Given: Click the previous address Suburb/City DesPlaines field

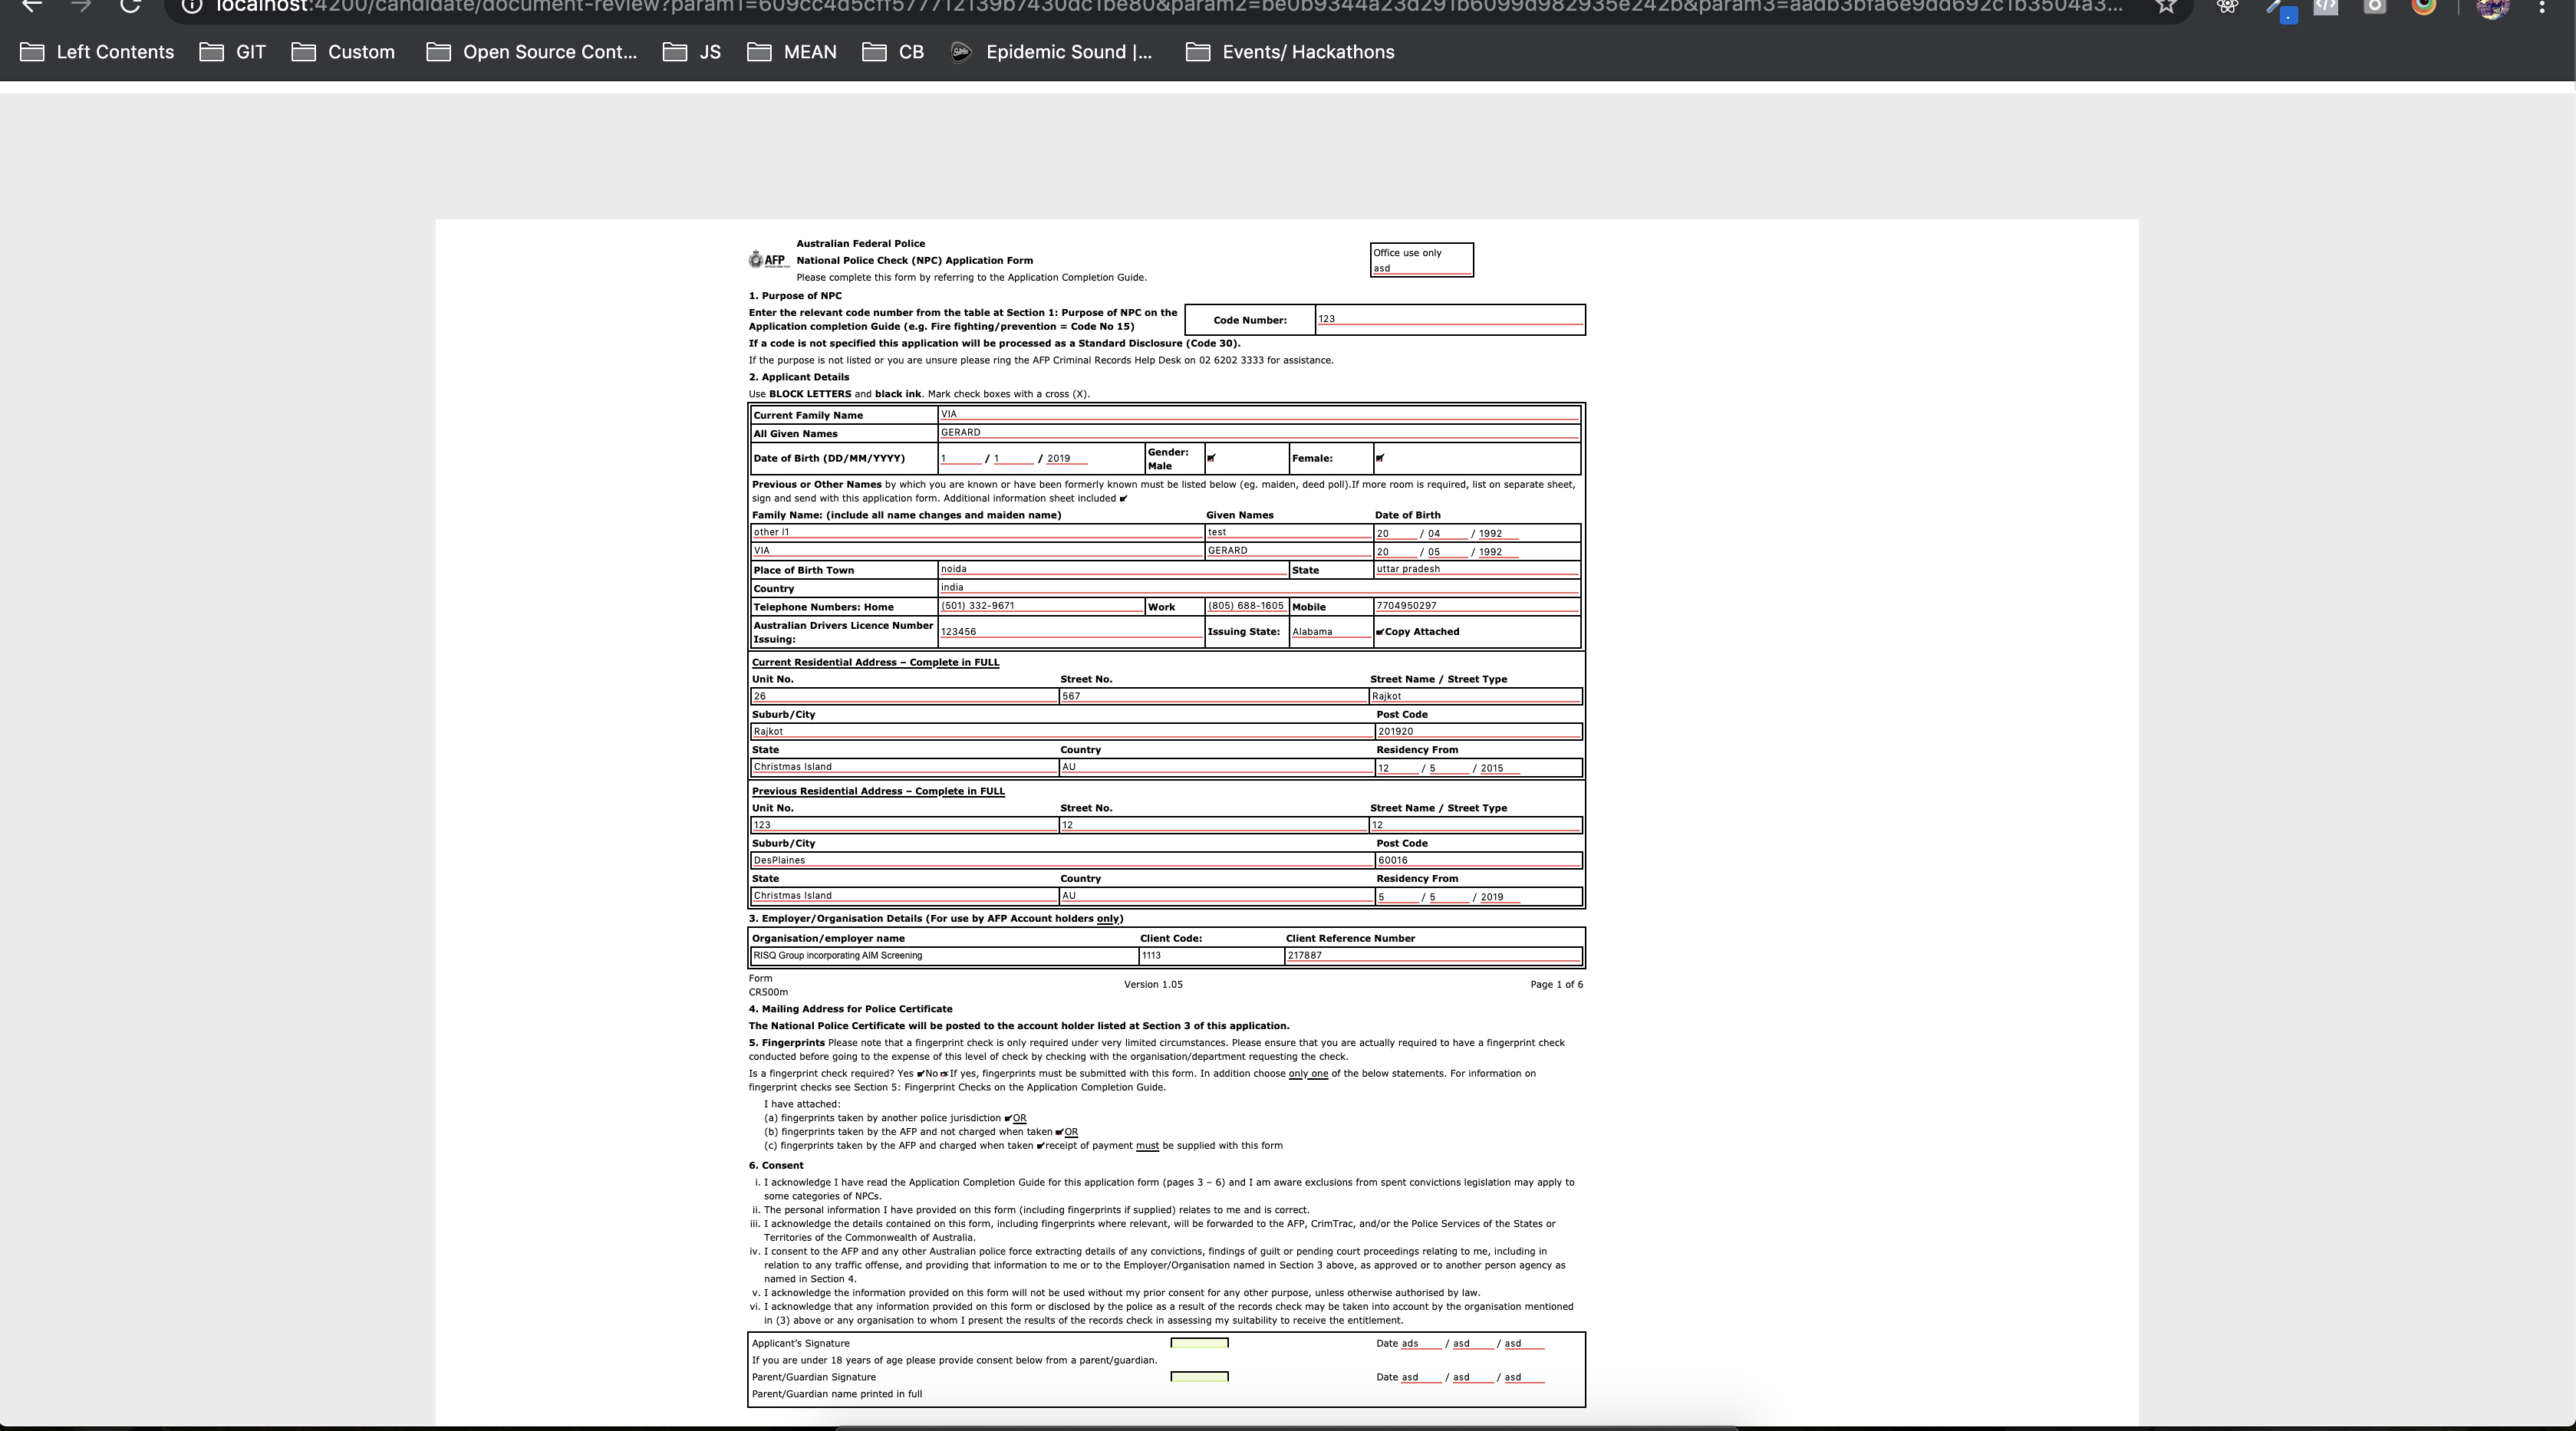Looking at the screenshot, I should tap(1062, 860).
